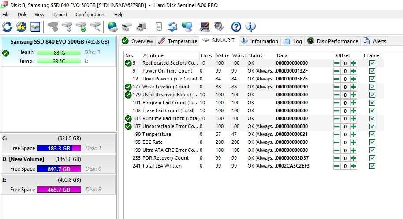Open the View menu
The image size is (403, 219).
click(39, 15)
